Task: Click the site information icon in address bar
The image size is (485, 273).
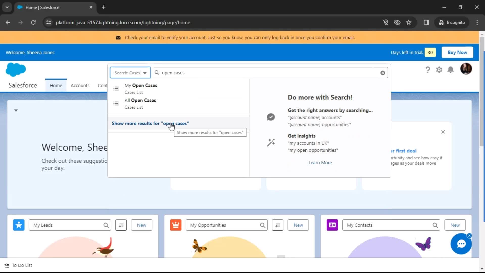Action: point(48,22)
